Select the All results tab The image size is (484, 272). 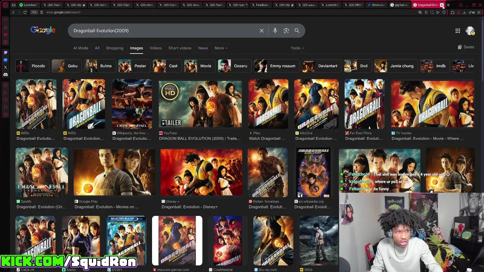point(97,48)
